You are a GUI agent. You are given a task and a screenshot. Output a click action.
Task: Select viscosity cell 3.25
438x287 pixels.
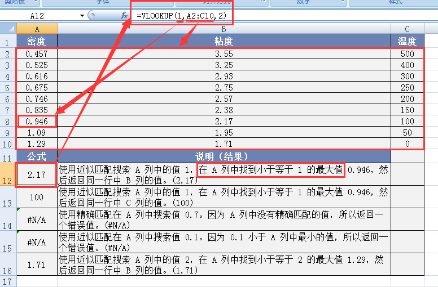(224, 65)
